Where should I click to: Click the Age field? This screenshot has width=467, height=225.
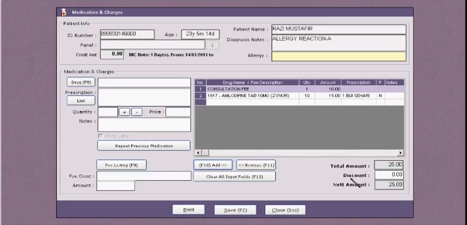(200, 34)
